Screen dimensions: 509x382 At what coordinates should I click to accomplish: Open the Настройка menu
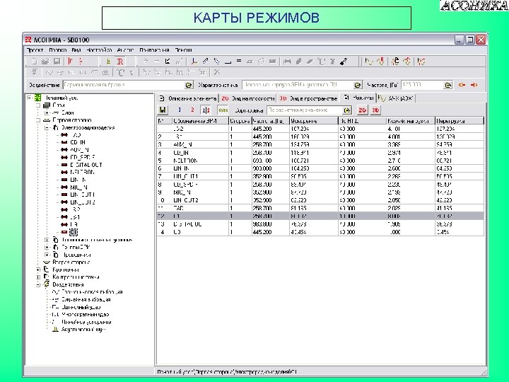point(99,50)
